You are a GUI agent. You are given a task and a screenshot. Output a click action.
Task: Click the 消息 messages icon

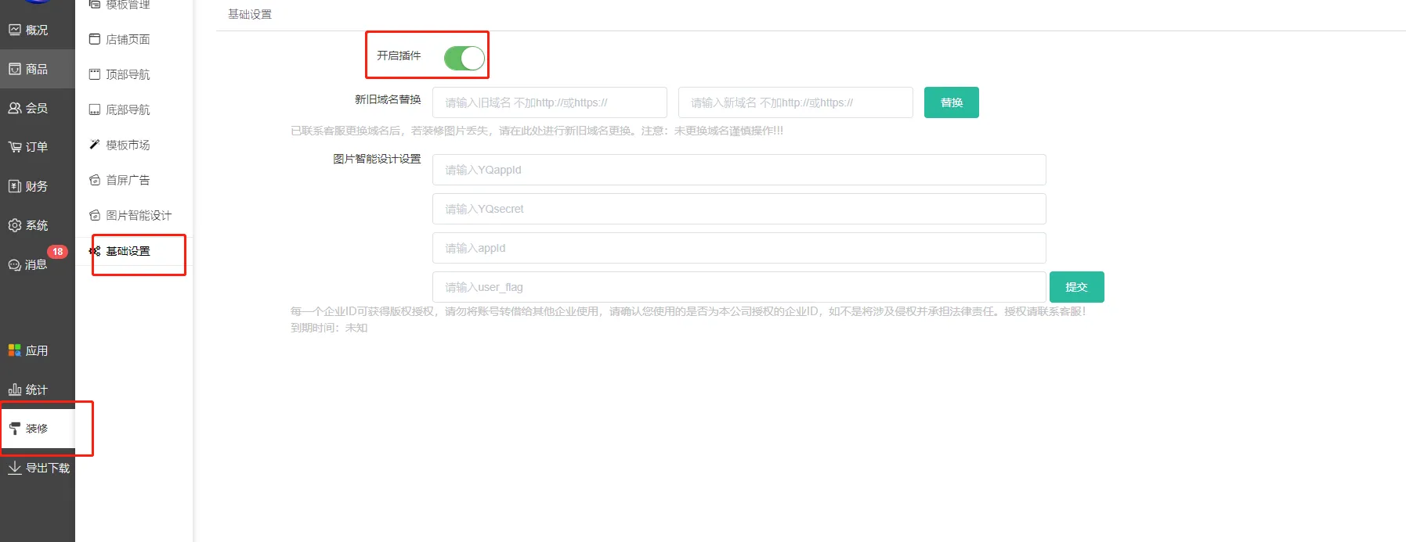15,265
